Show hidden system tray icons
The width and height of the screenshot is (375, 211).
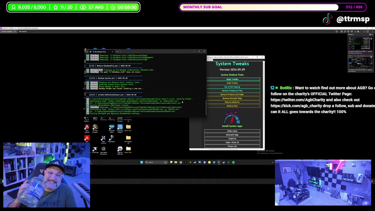[x=272, y=162]
